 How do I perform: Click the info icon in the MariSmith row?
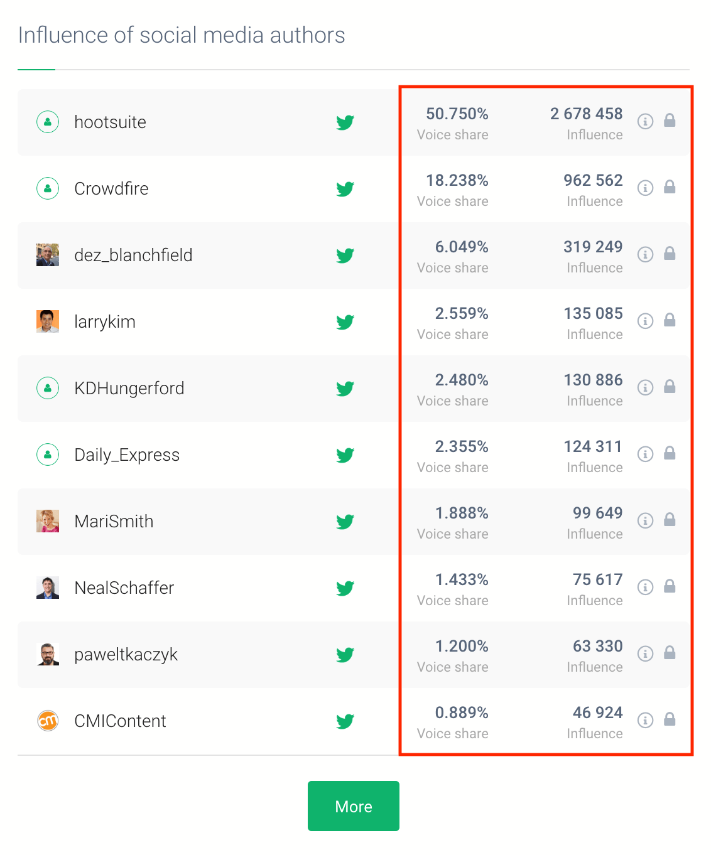[x=645, y=521]
